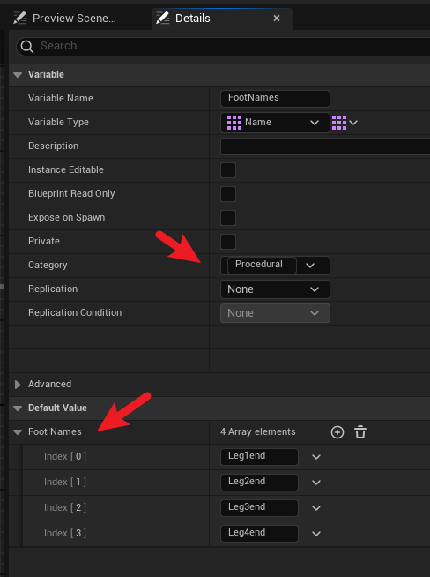The width and height of the screenshot is (430, 577).
Task: Click the array container type icon
Action: pyautogui.click(x=339, y=123)
